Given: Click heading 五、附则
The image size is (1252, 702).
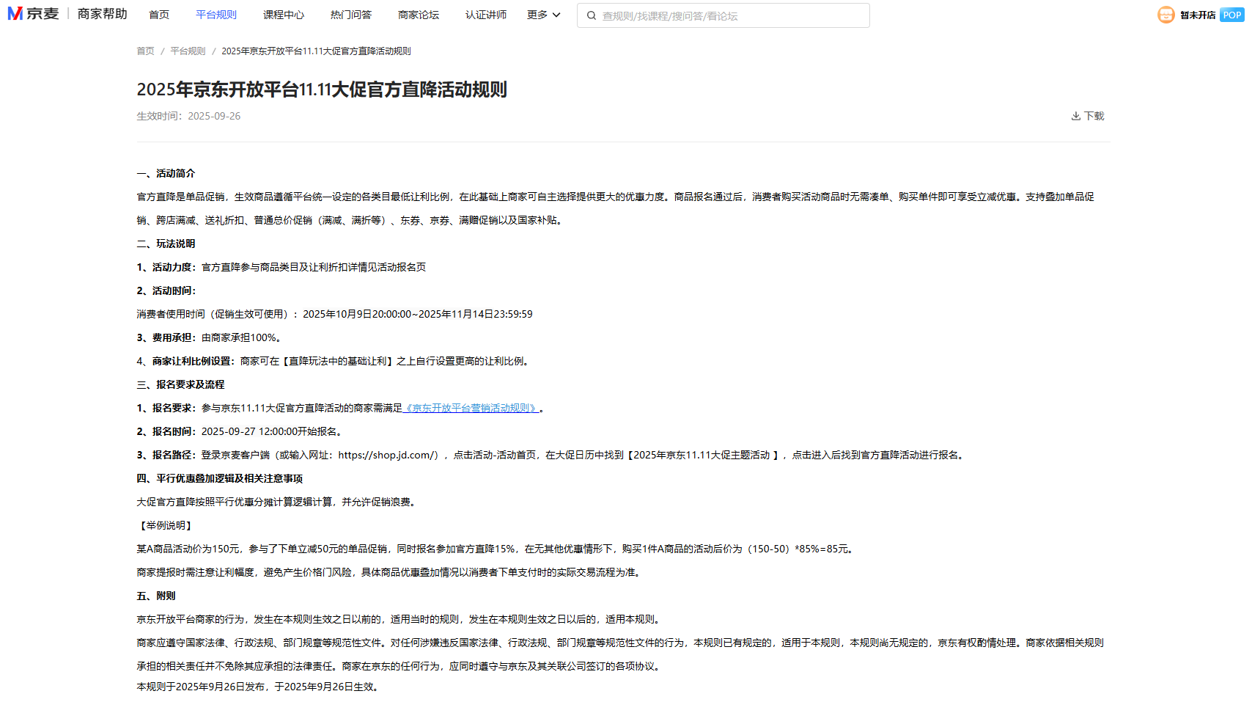Looking at the screenshot, I should click(156, 596).
